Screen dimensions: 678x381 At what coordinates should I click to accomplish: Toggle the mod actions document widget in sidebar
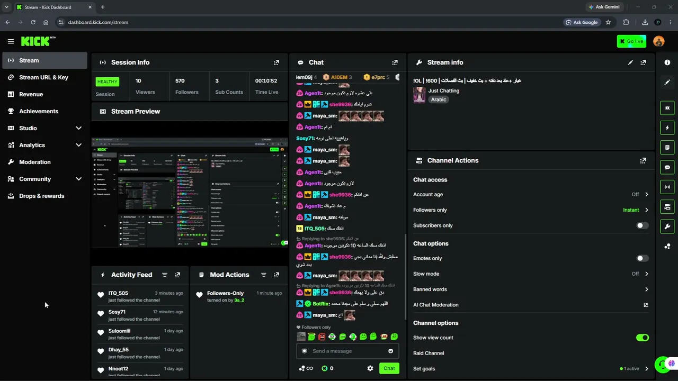tap(667, 147)
